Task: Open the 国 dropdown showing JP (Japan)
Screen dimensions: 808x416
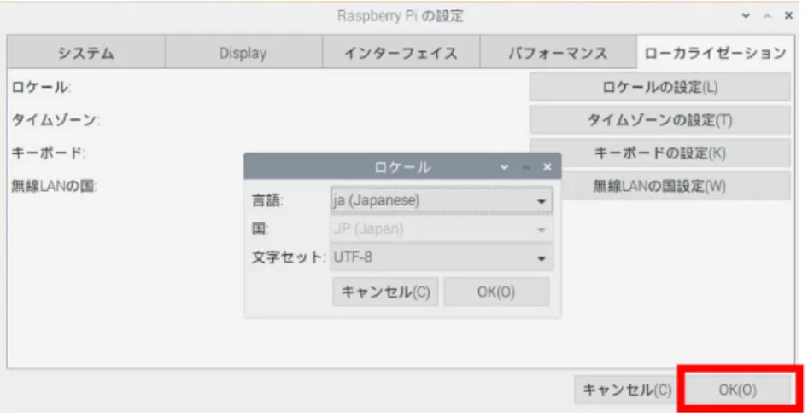Action: point(442,228)
